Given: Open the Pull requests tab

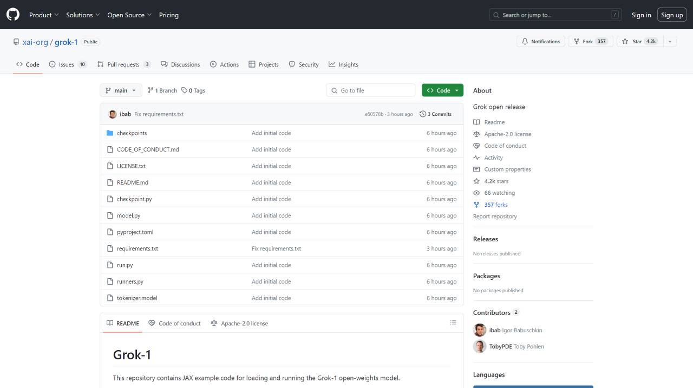Looking at the screenshot, I should pyautogui.click(x=123, y=64).
